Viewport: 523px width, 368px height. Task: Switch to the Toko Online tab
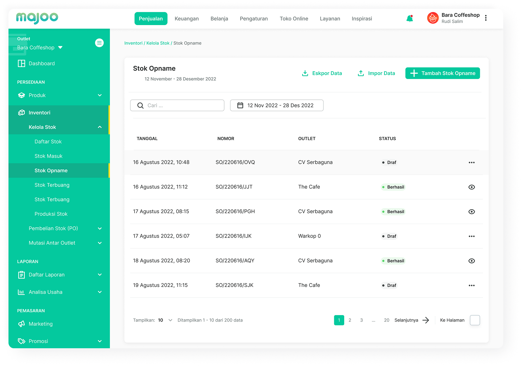(x=294, y=19)
